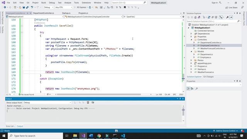Image resolution: width=247 pixels, height=139 pixels.
Task: Open Chrome from the taskbar
Action: coord(99,136)
